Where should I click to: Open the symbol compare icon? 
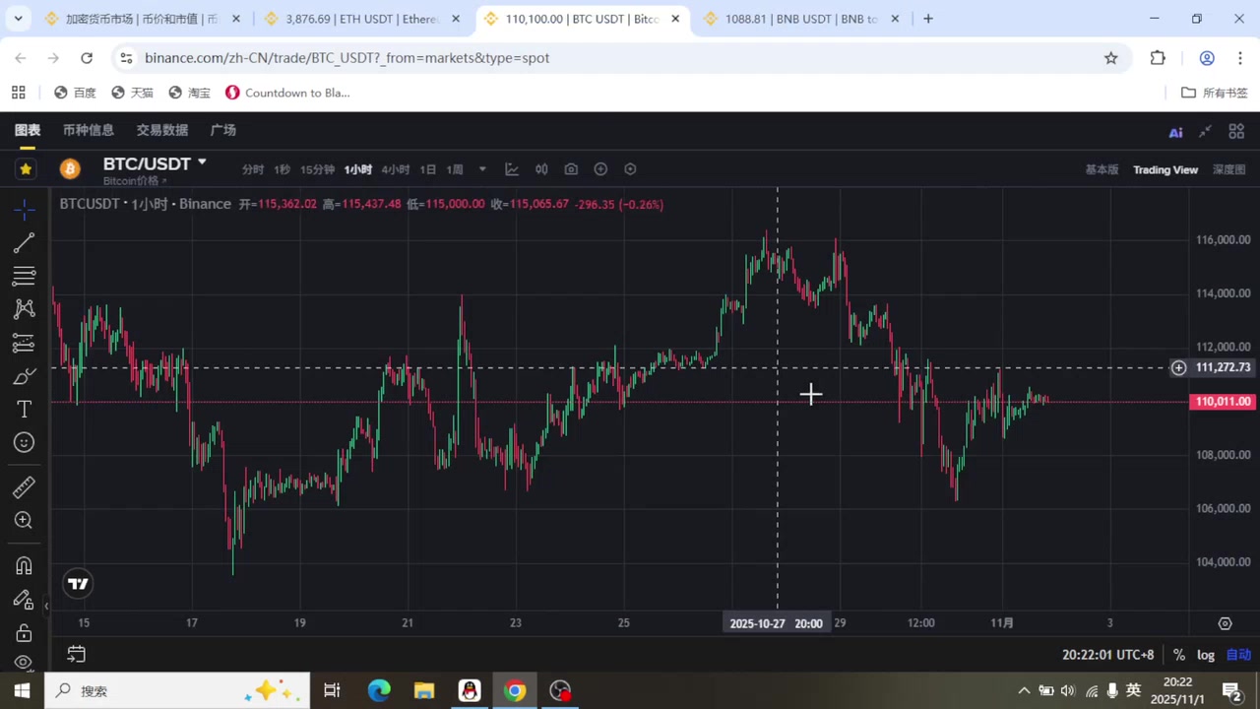541,168
